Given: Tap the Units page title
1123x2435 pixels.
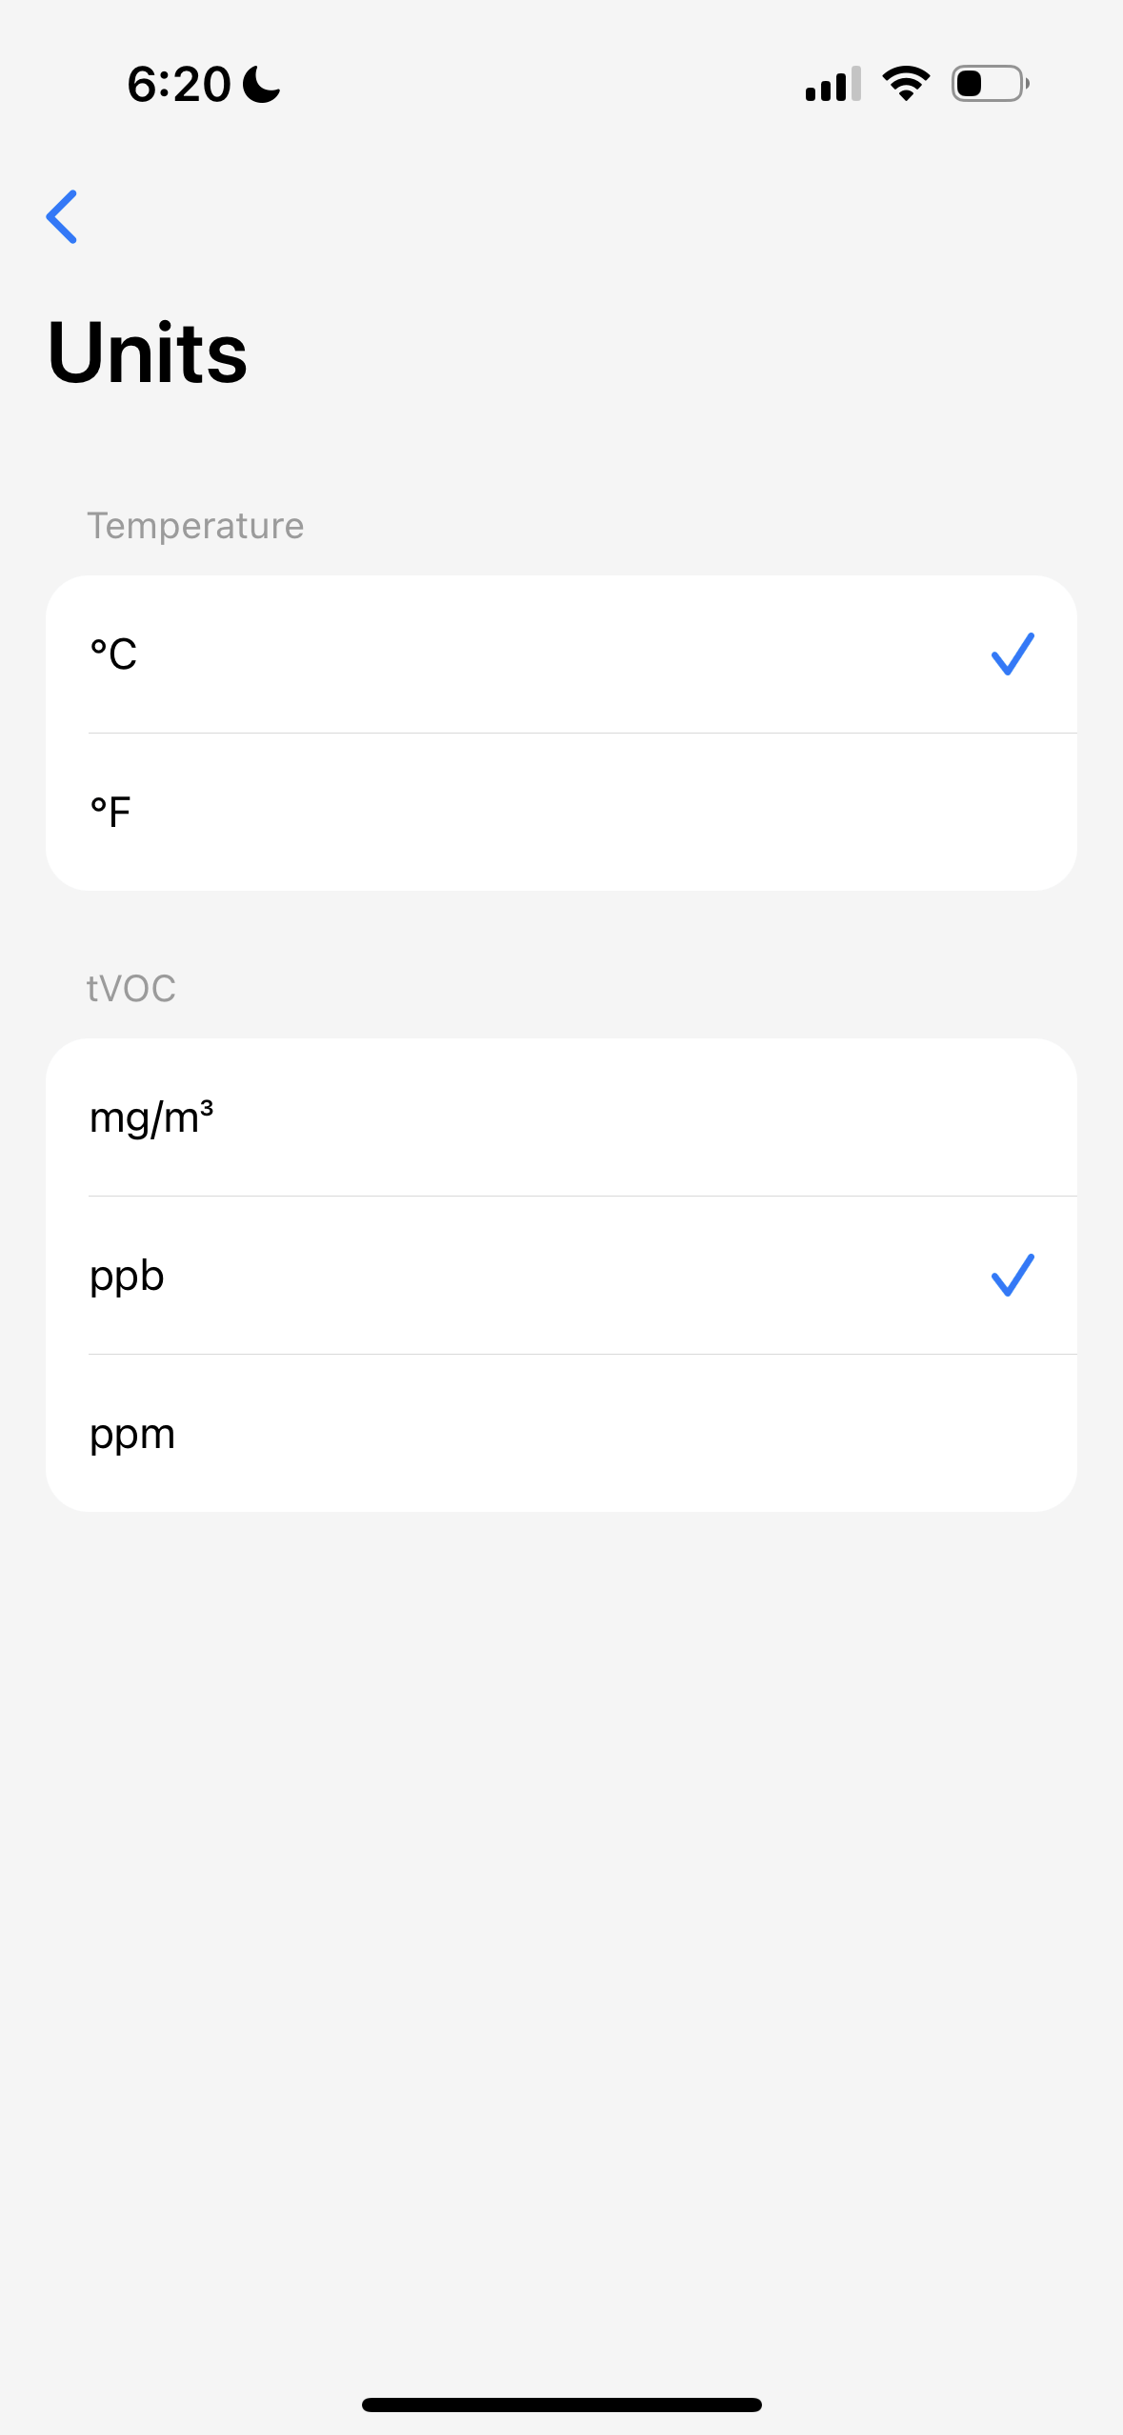Looking at the screenshot, I should [148, 353].
